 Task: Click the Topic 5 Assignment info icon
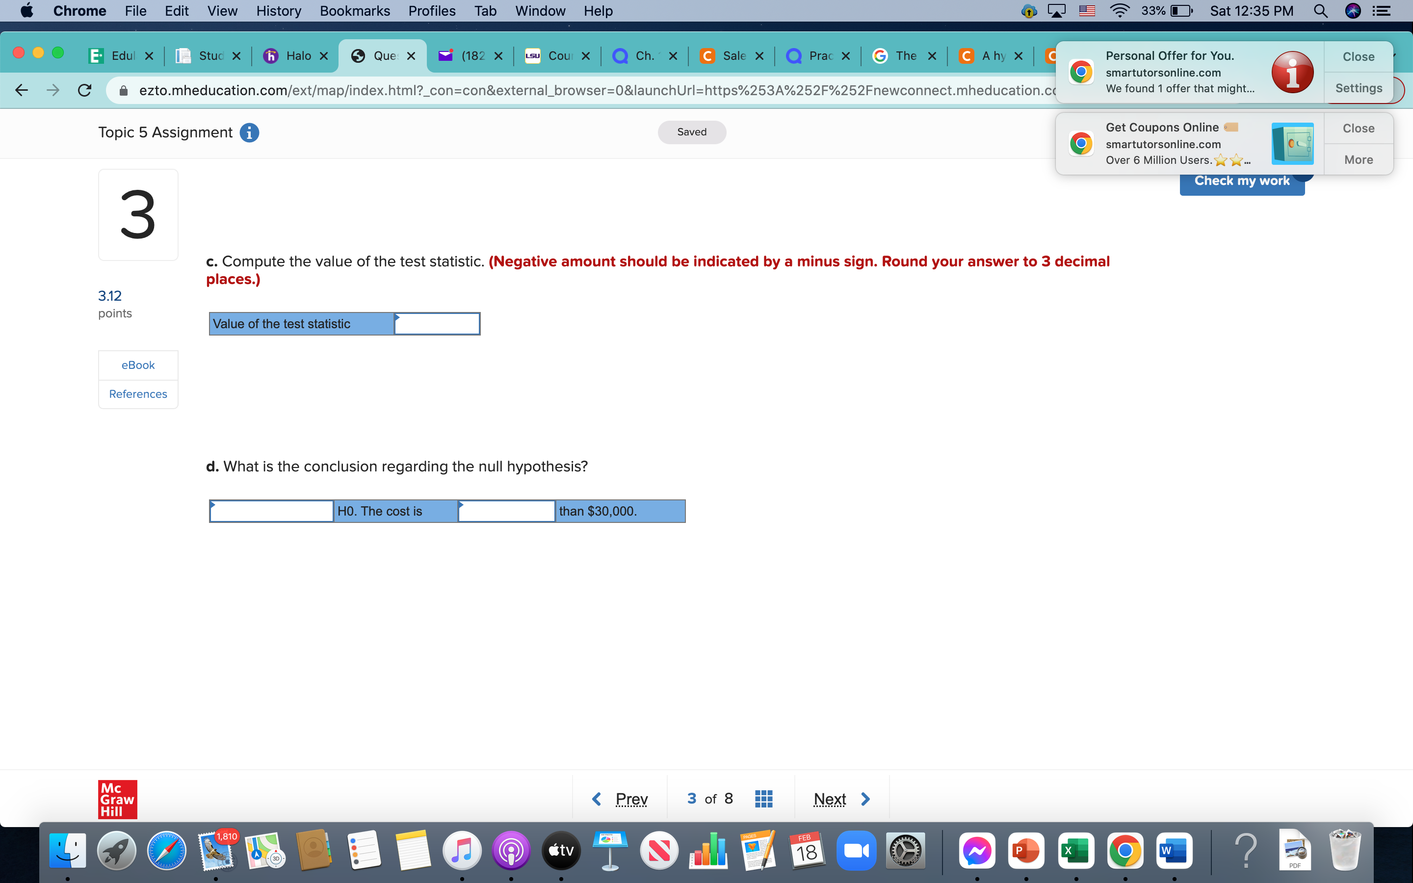pos(249,132)
